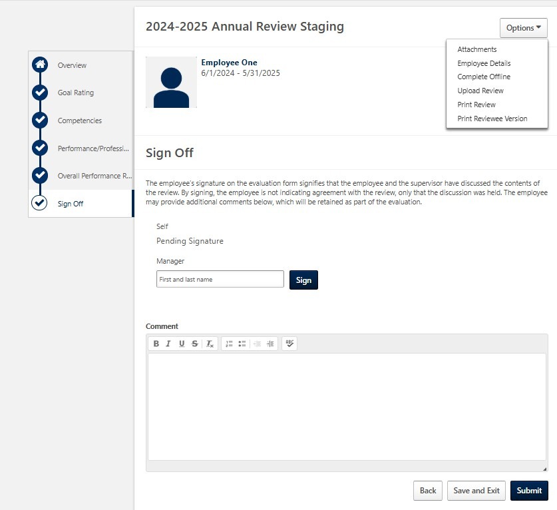
Task: Click the manager First and last name field
Action: (x=220, y=280)
